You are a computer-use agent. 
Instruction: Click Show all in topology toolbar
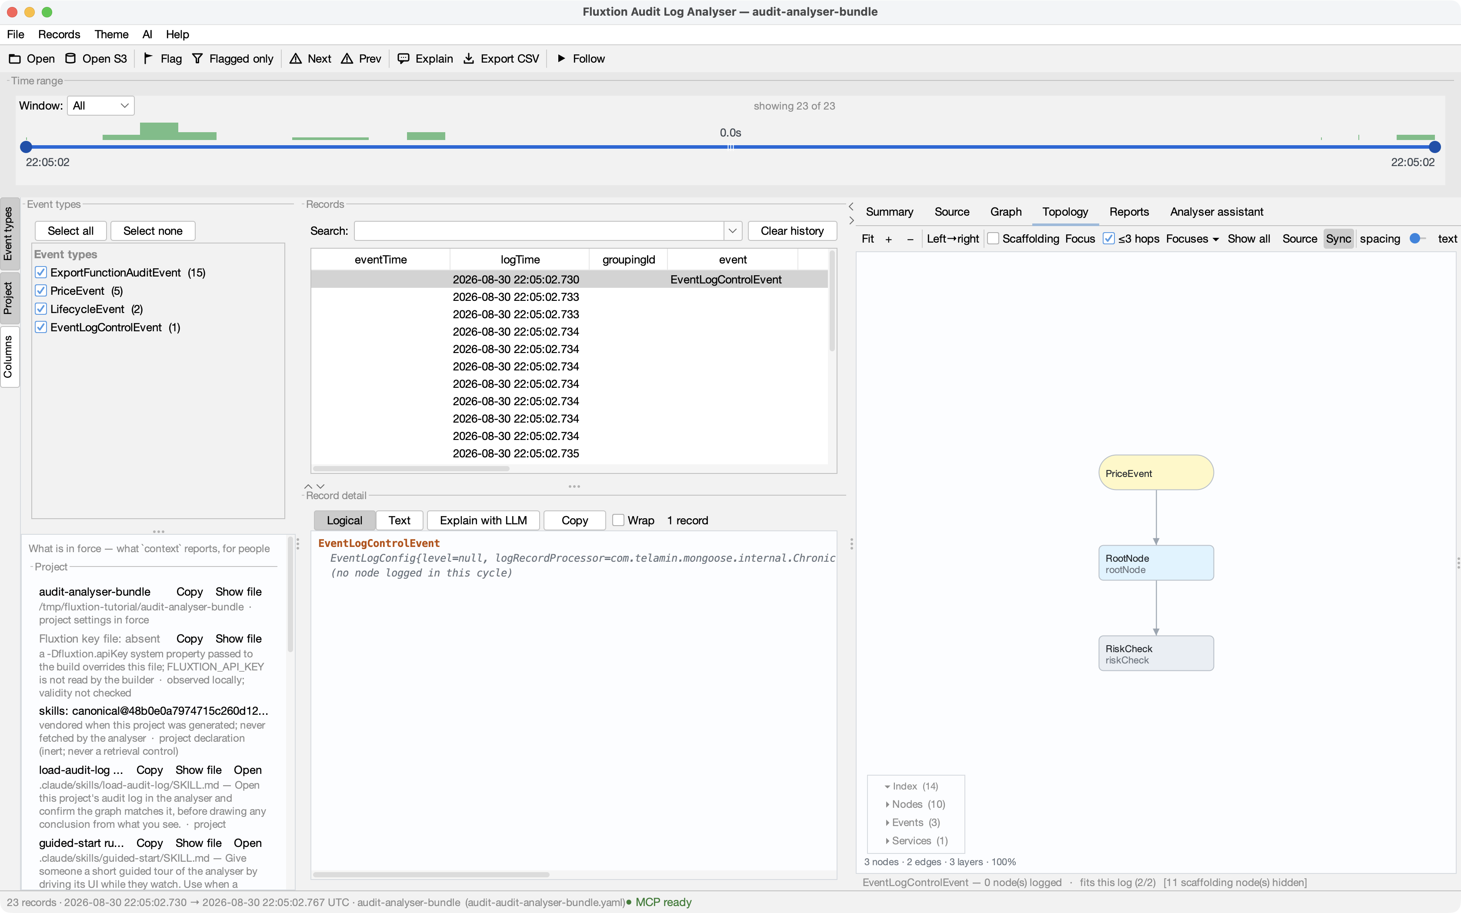[1248, 239]
